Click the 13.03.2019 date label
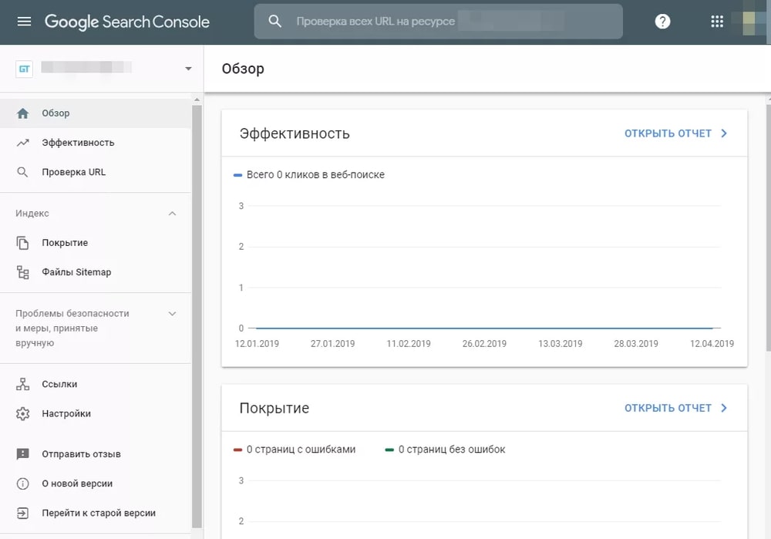Viewport: 771px width, 539px height. [560, 344]
